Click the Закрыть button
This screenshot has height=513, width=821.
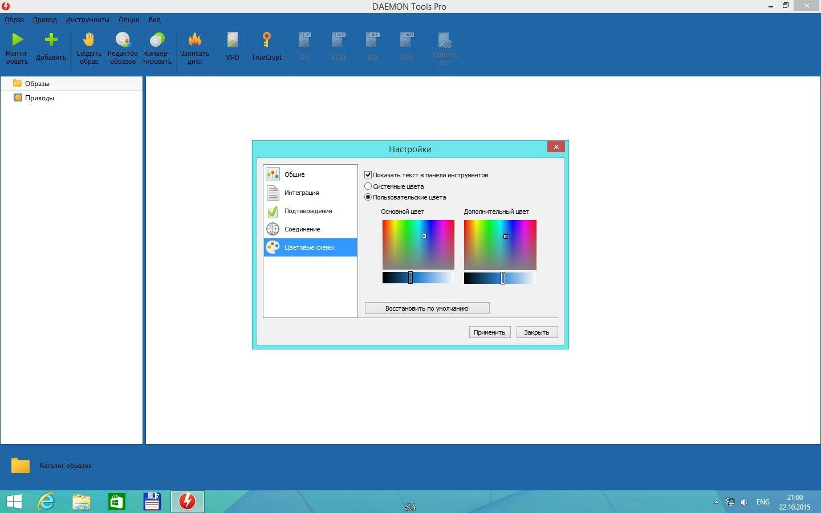coord(537,332)
